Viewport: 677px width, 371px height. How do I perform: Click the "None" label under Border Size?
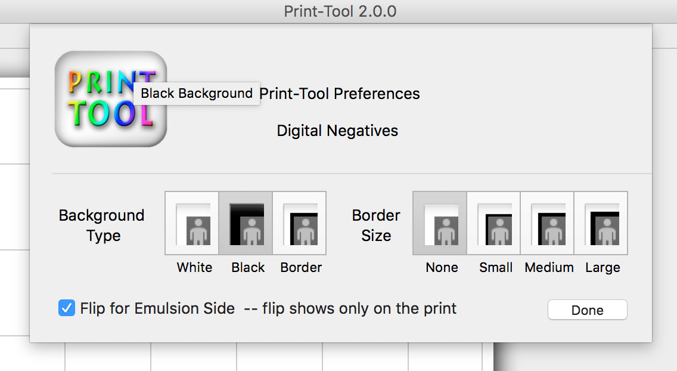click(x=442, y=267)
